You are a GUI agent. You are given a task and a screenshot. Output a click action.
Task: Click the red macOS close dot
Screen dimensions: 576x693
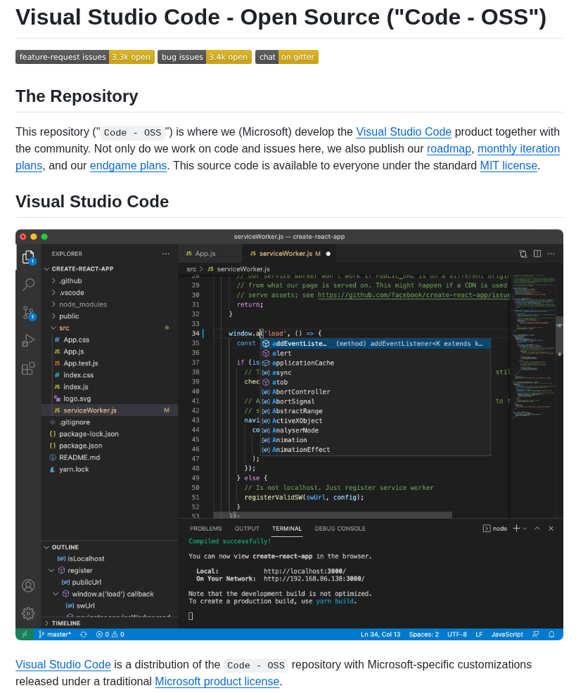click(x=23, y=236)
